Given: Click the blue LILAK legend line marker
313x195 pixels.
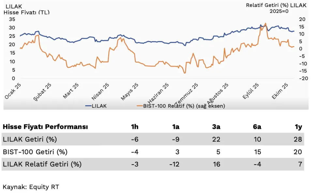Looking at the screenshot, I should click(88, 106).
